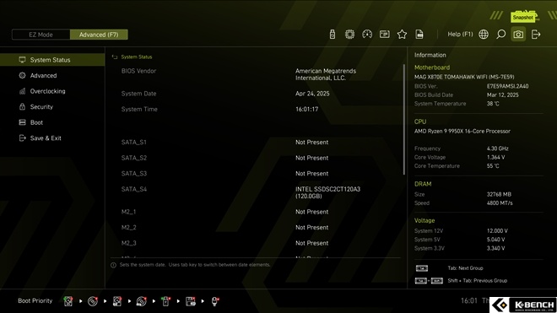Take a snapshot with the camera icon
557x313 pixels.
click(518, 34)
